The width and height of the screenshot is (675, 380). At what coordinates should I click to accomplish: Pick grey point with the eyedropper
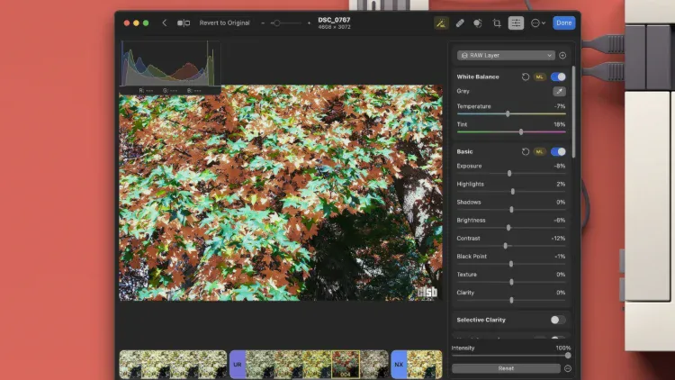pyautogui.click(x=559, y=91)
